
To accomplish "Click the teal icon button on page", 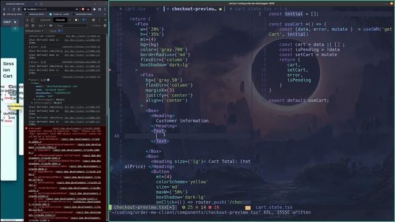I will (x=15, y=28).
